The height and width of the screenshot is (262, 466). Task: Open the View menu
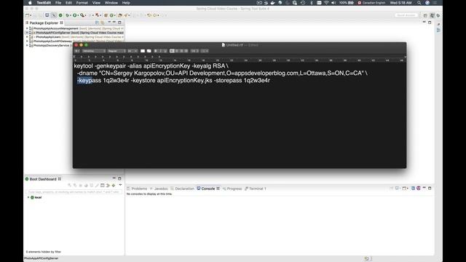(x=96, y=3)
